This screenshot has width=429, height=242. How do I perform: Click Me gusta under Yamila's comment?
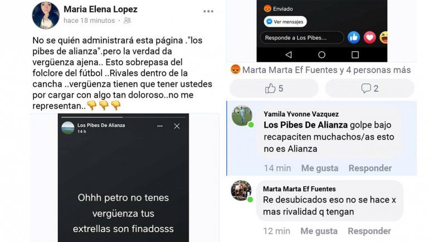point(320,168)
